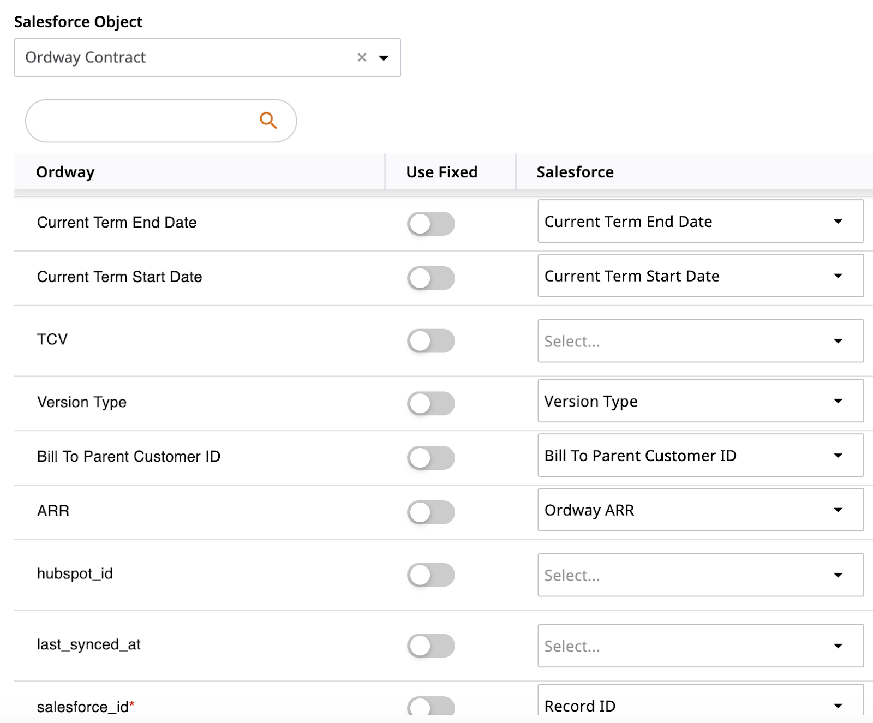Open the Record ID dropdown
Image resolution: width=873 pixels, height=723 pixels.
tap(701, 701)
